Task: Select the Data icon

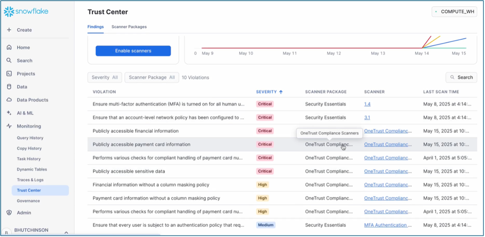Action: click(9, 86)
